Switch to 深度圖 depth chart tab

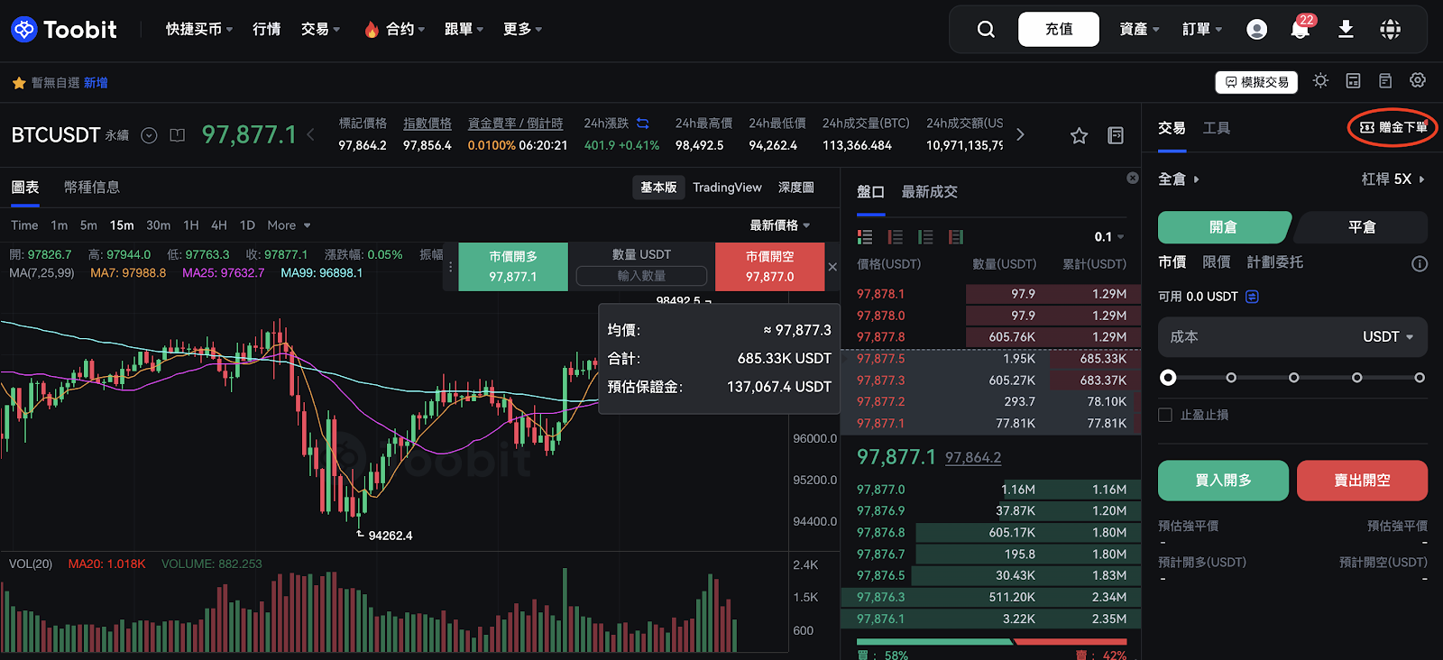(x=796, y=188)
